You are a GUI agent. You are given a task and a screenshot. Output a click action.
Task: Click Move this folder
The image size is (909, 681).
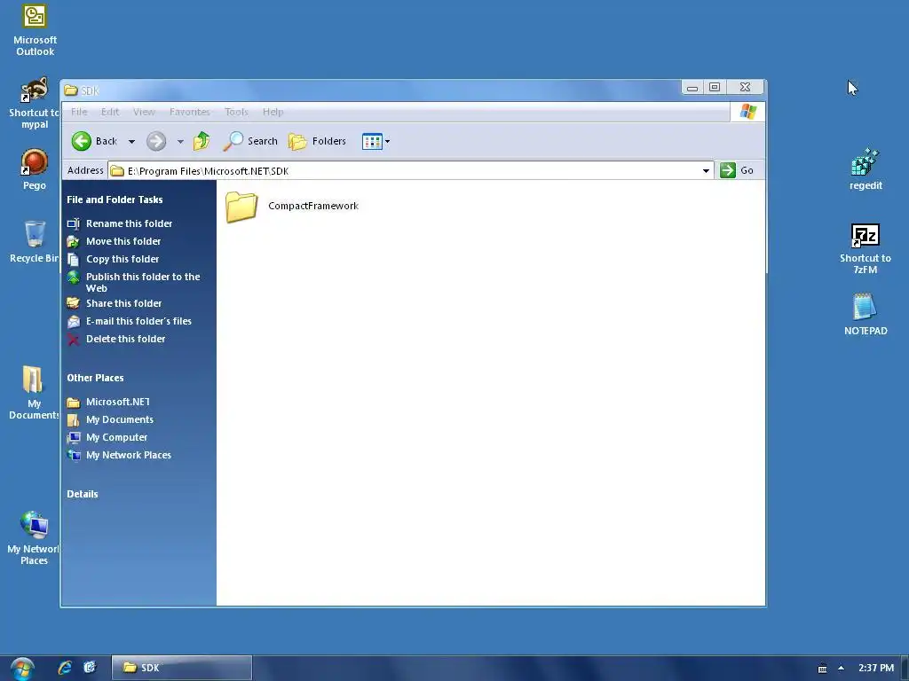tap(123, 241)
